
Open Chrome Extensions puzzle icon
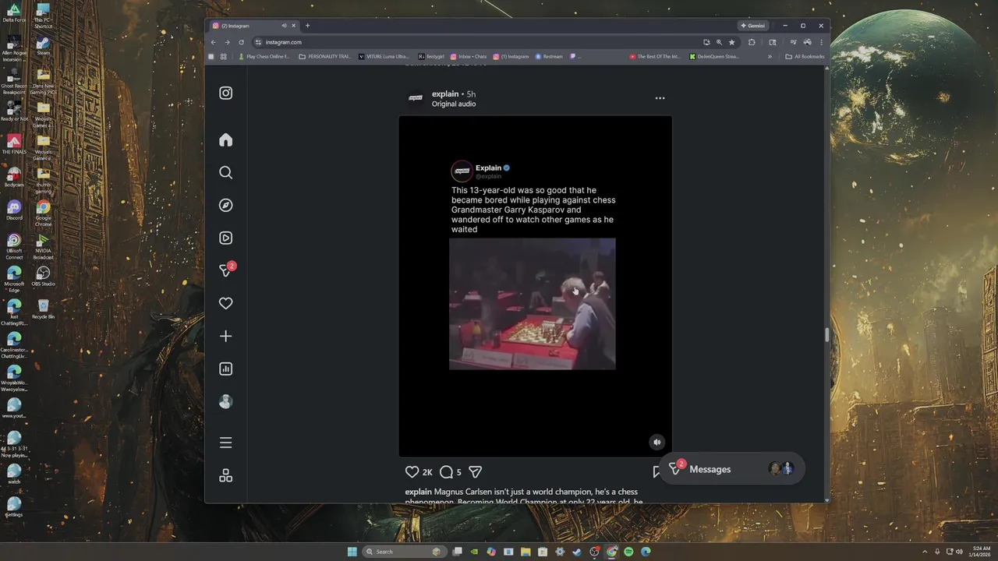pos(752,42)
